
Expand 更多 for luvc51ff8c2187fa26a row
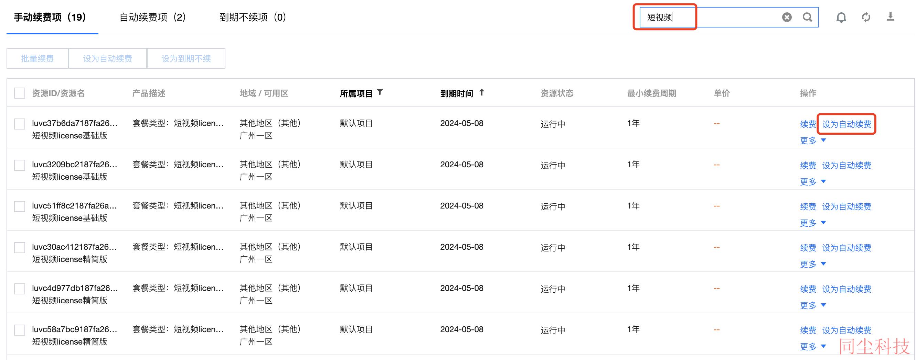812,223
